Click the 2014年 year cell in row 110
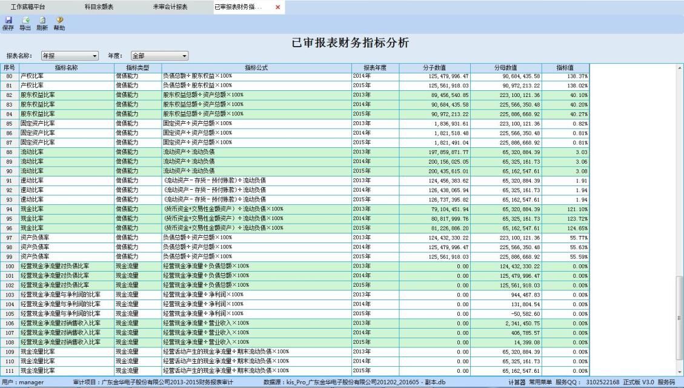684x388 pixels. click(375, 361)
